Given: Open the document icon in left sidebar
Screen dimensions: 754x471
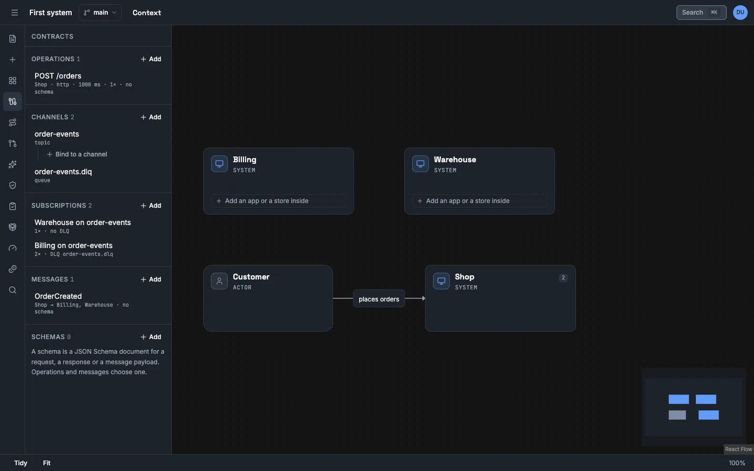Looking at the screenshot, I should point(13,39).
